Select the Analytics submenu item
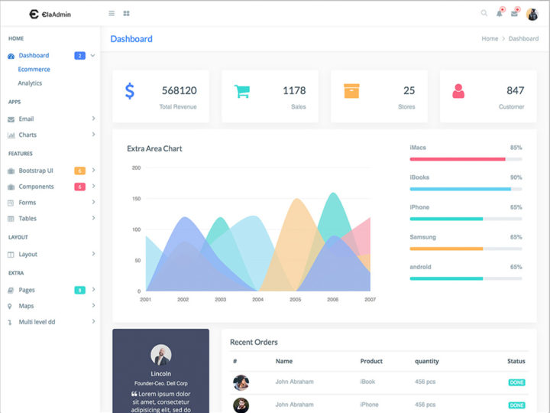The width and height of the screenshot is (550, 413). [30, 83]
